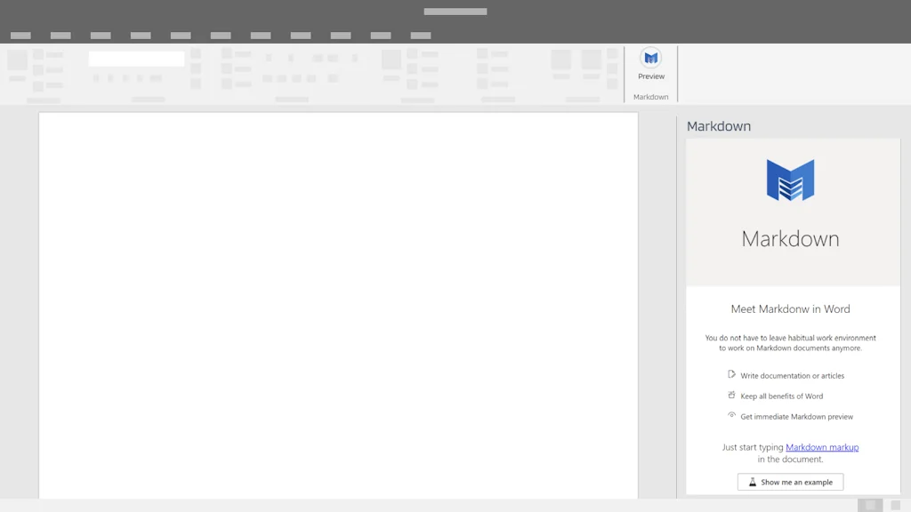The height and width of the screenshot is (512, 911).
Task: Click the flask icon on the example button
Action: pyautogui.click(x=754, y=481)
